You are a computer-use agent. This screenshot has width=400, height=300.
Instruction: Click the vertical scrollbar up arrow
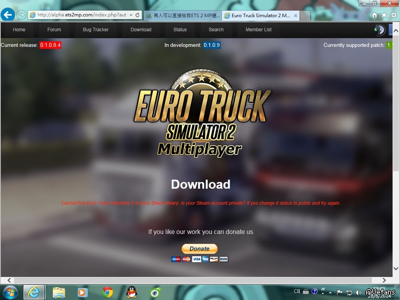tap(396, 30)
